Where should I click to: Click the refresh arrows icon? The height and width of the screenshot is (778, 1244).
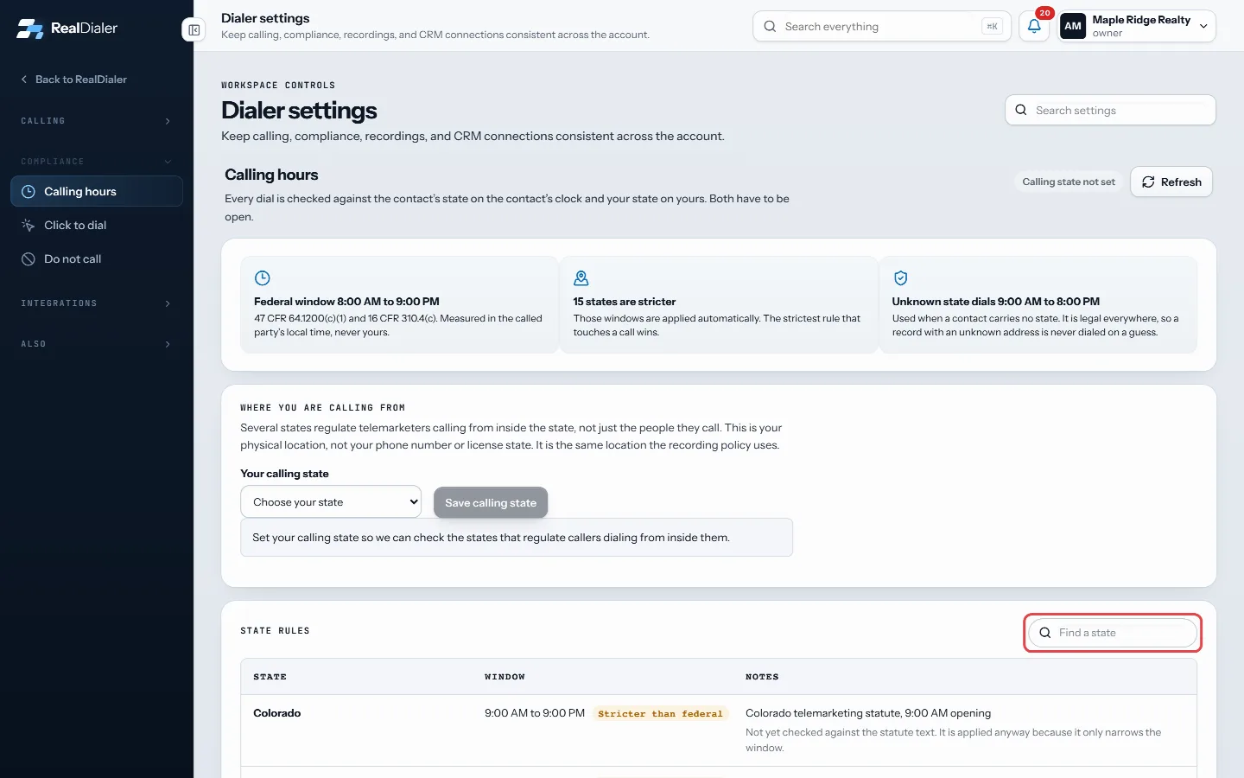(x=1148, y=182)
